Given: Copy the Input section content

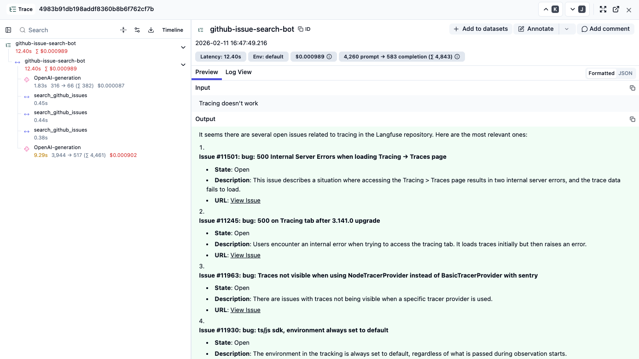Looking at the screenshot, I should tap(632, 88).
